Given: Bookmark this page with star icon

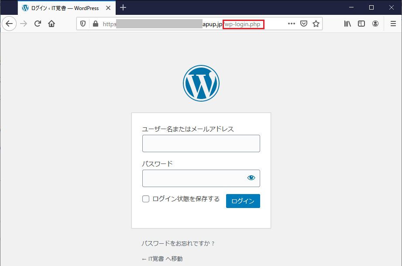Looking at the screenshot, I should pyautogui.click(x=316, y=24).
